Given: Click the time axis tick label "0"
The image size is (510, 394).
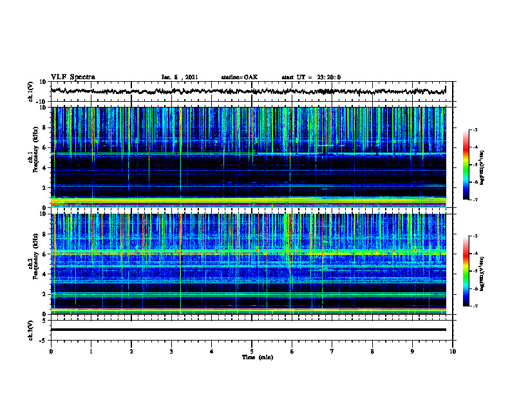Looking at the screenshot, I should click(x=51, y=352).
